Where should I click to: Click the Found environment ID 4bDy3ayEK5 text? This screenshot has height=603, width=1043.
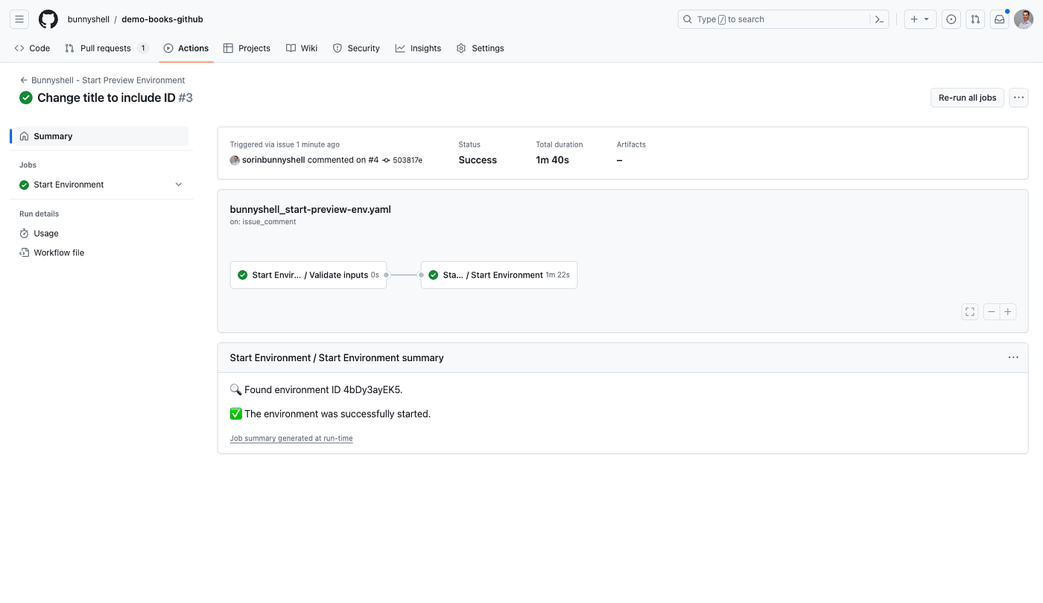pyautogui.click(x=323, y=389)
